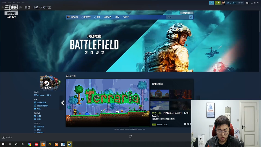Open 由鉴赏家推荐 sidebar link
Image resolution: width=261 pixels, height=147 pixels.
click(x=42, y=106)
